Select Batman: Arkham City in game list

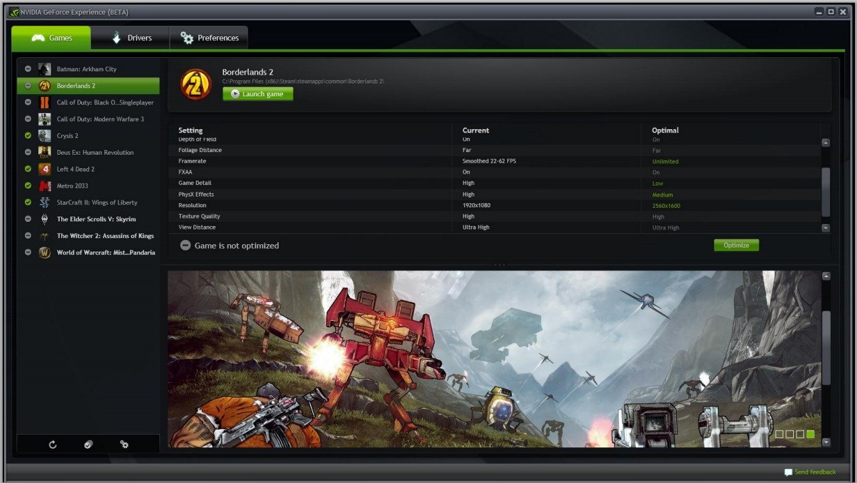coord(88,69)
